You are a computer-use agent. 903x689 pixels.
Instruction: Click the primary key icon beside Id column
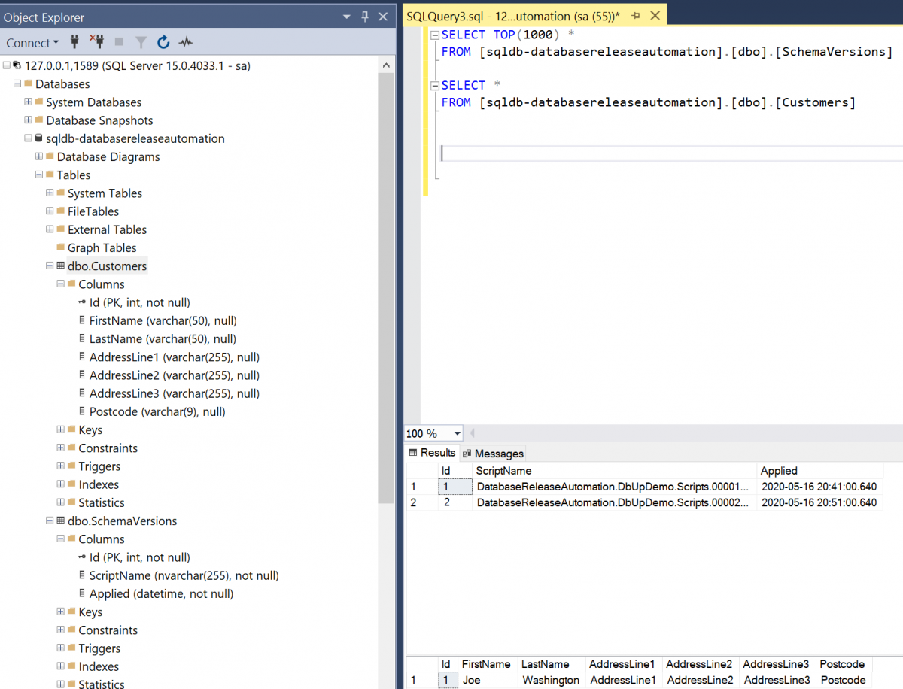pyautogui.click(x=83, y=302)
